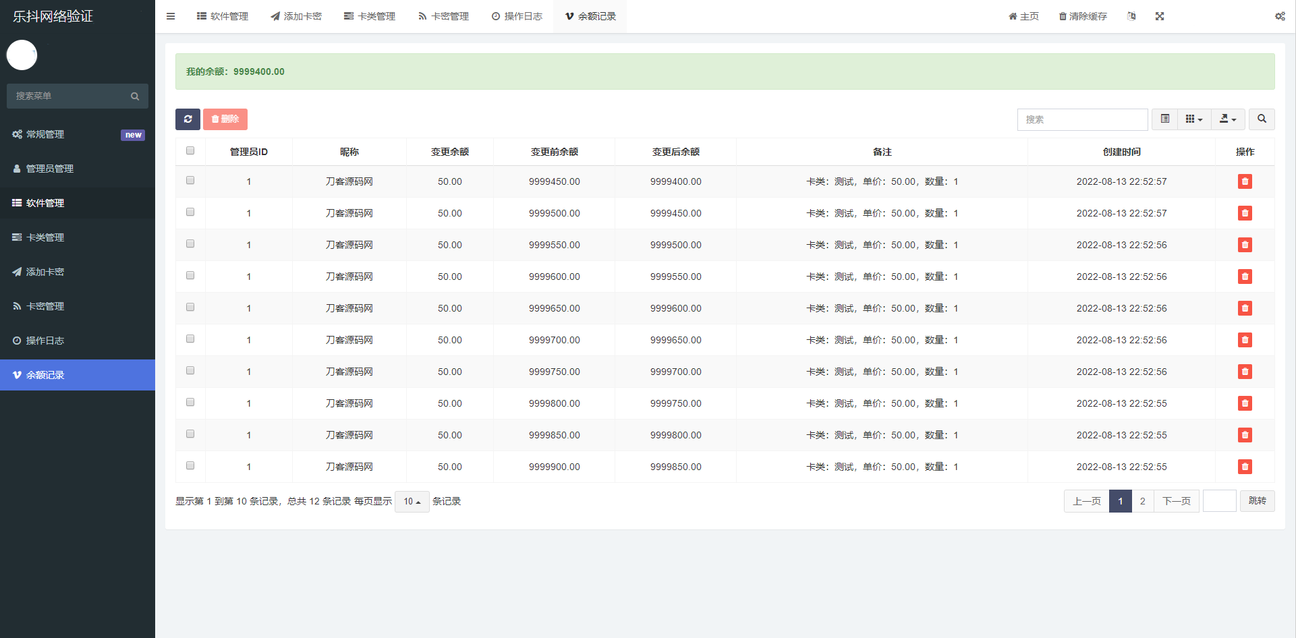Image resolution: width=1296 pixels, height=638 pixels.
Task: Check the select-all checkbox in the table header
Action: click(x=190, y=150)
